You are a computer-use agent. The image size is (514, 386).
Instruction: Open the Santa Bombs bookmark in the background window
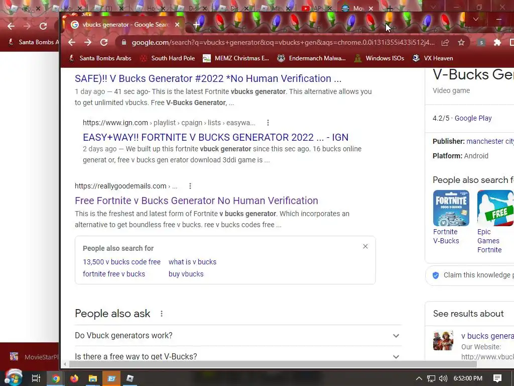[x=33, y=42]
